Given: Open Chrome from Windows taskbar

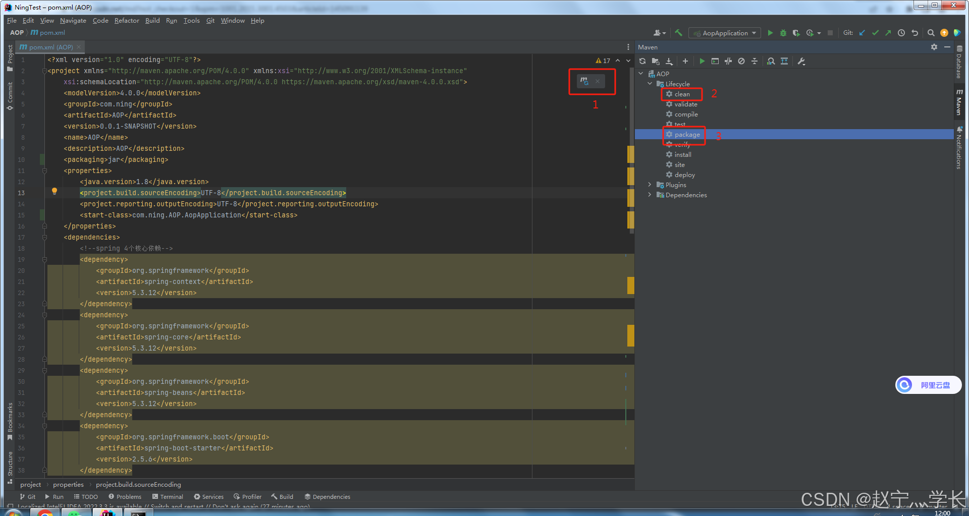Looking at the screenshot, I should point(45,512).
